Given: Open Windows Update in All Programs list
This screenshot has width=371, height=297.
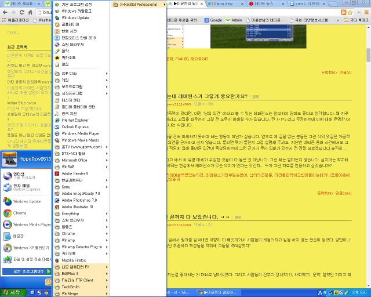Looking at the screenshot, I should click(75, 18).
